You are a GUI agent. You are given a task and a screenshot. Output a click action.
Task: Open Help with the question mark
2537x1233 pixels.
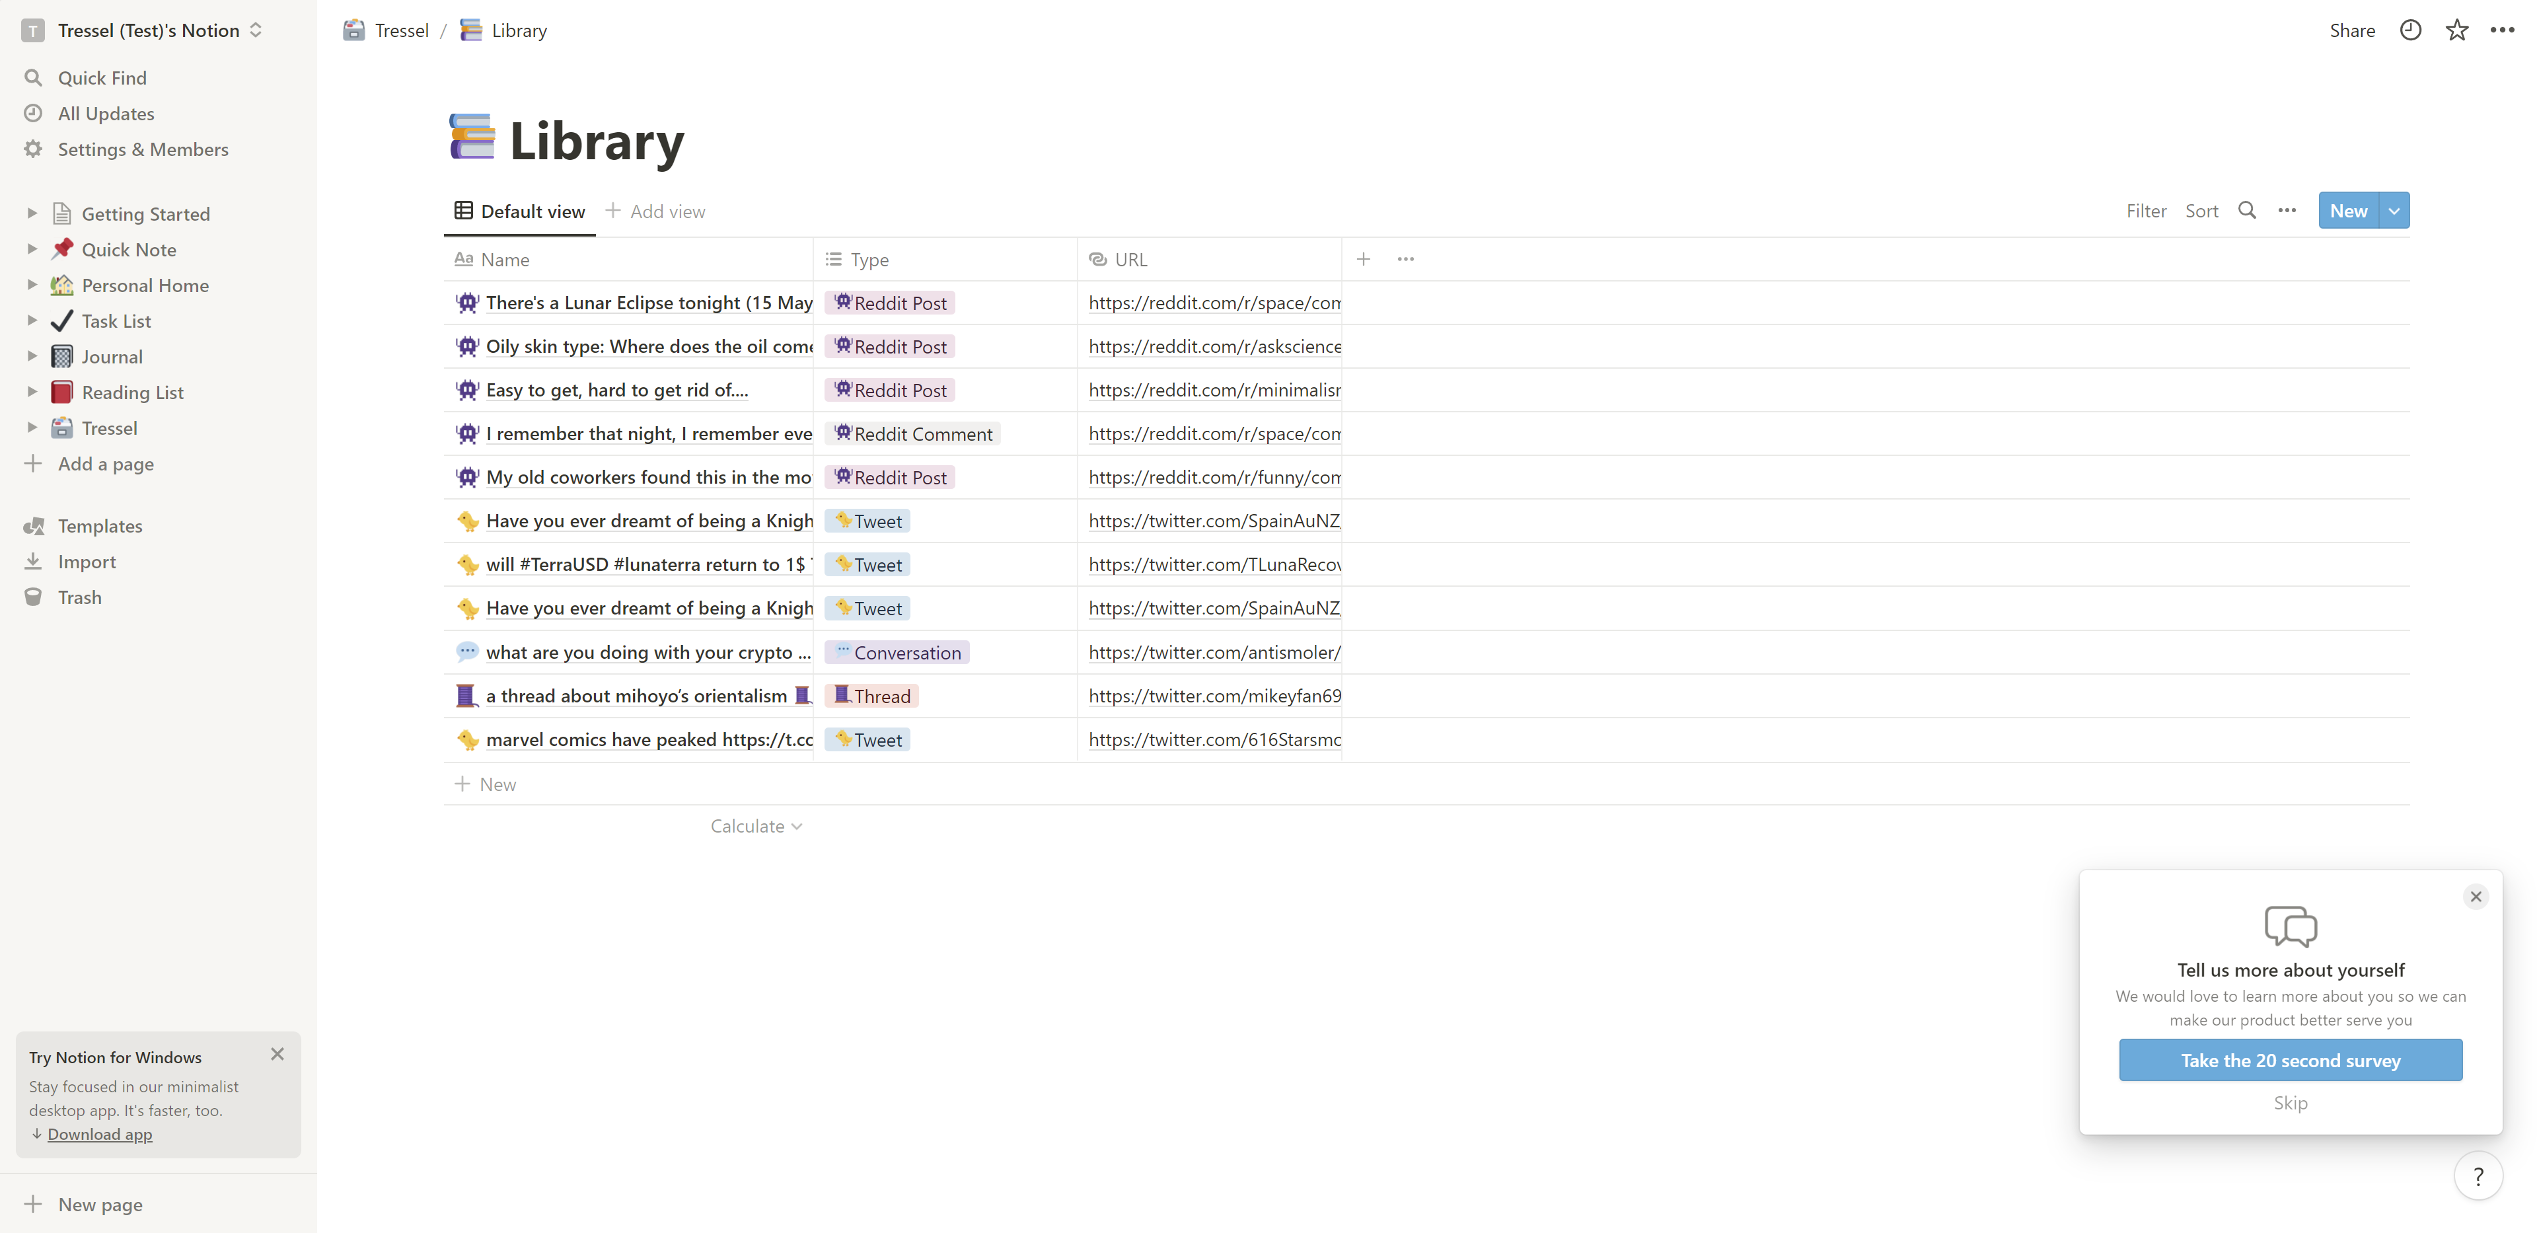click(2479, 1176)
